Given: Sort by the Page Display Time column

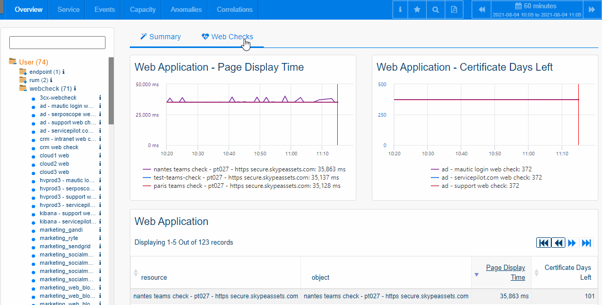Looking at the screenshot, I should 505,272.
